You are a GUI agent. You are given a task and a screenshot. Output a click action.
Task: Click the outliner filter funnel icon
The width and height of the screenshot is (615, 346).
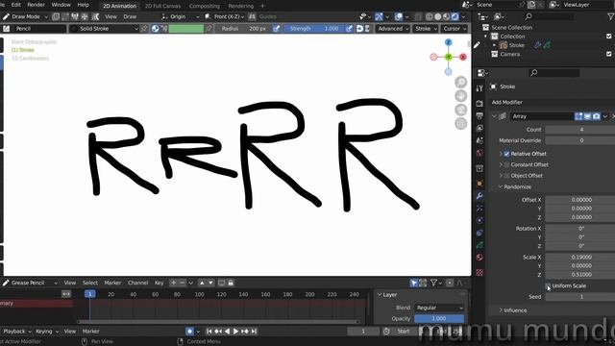pyautogui.click(x=611, y=16)
